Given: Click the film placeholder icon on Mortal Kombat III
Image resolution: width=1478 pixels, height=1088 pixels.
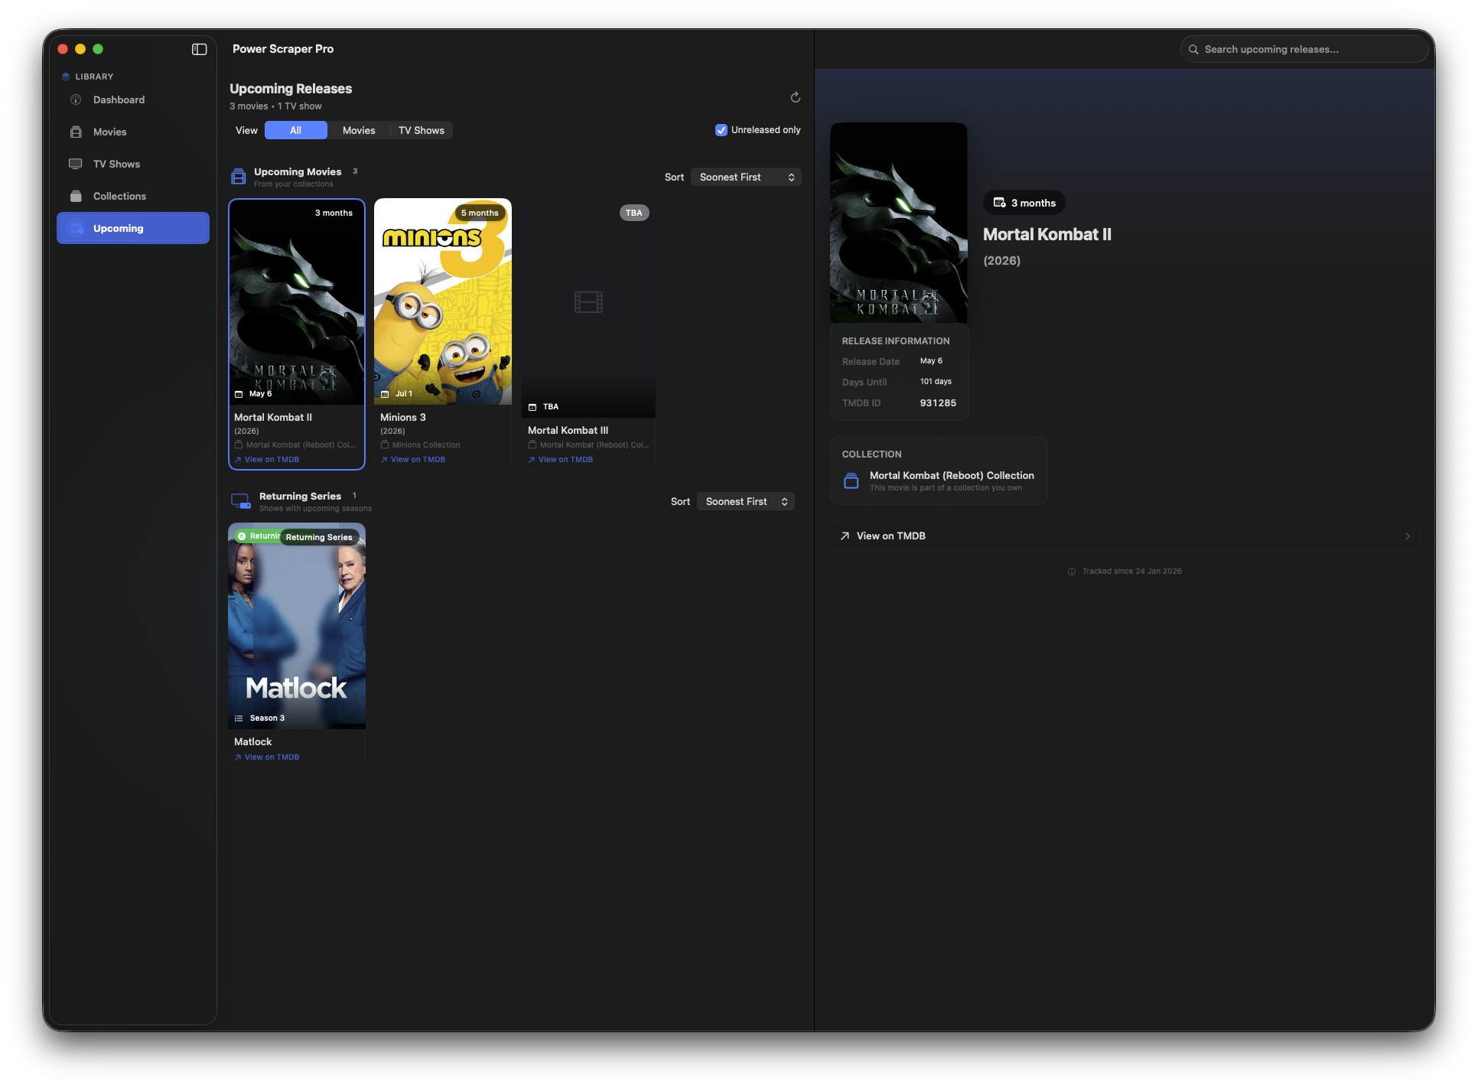Looking at the screenshot, I should pos(588,301).
